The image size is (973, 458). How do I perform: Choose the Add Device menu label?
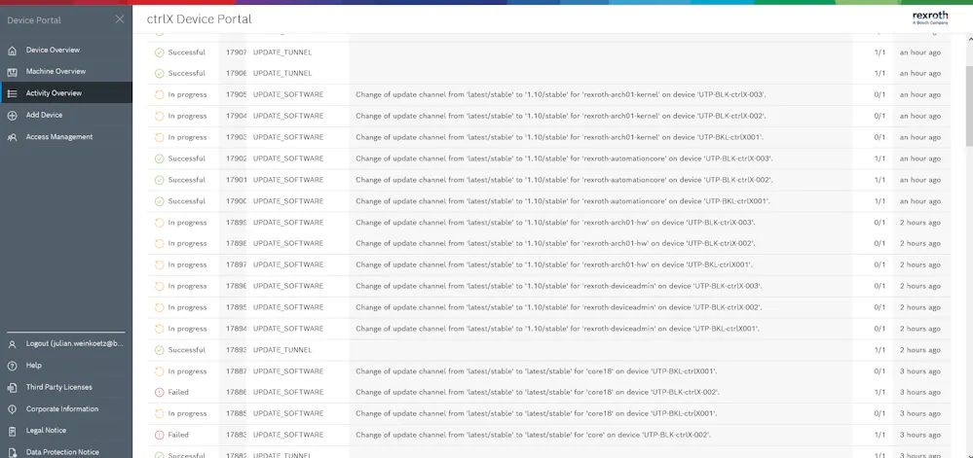(x=44, y=115)
